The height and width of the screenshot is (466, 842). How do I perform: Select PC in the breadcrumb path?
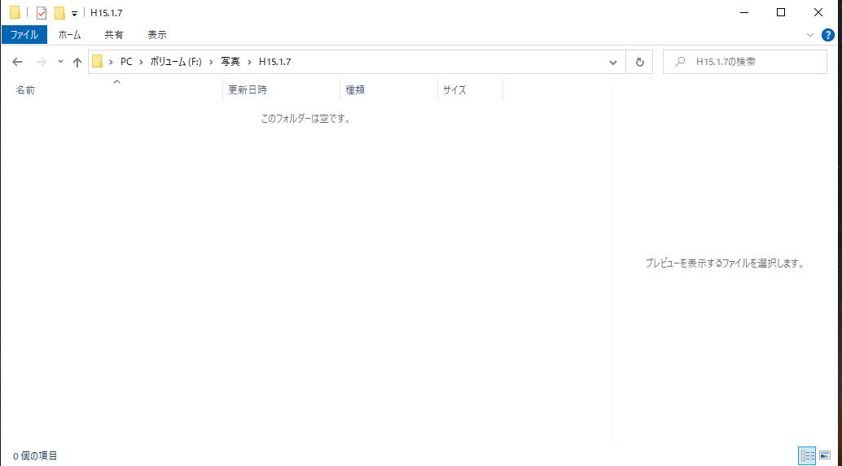coord(126,62)
